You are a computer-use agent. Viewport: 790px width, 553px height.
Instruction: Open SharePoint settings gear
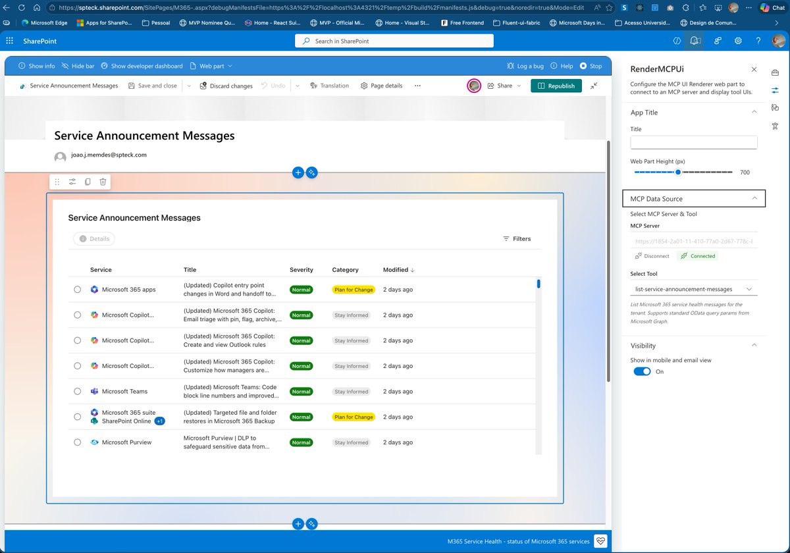tap(738, 41)
